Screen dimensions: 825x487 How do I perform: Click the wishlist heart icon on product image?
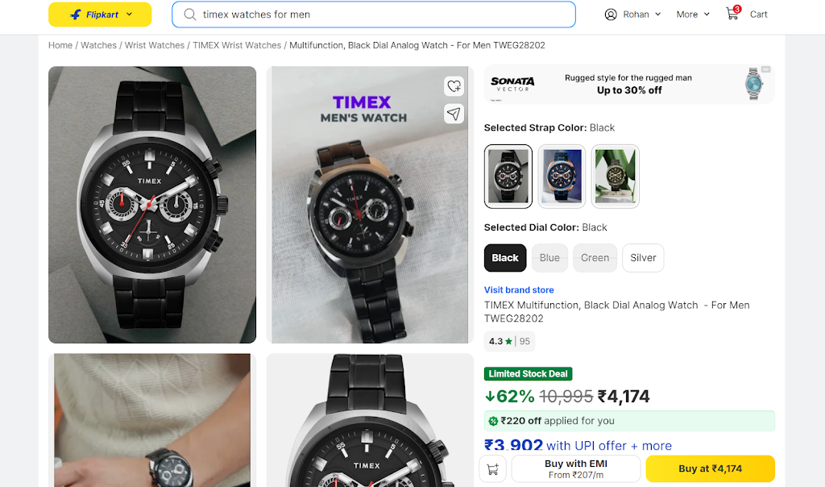pos(454,86)
